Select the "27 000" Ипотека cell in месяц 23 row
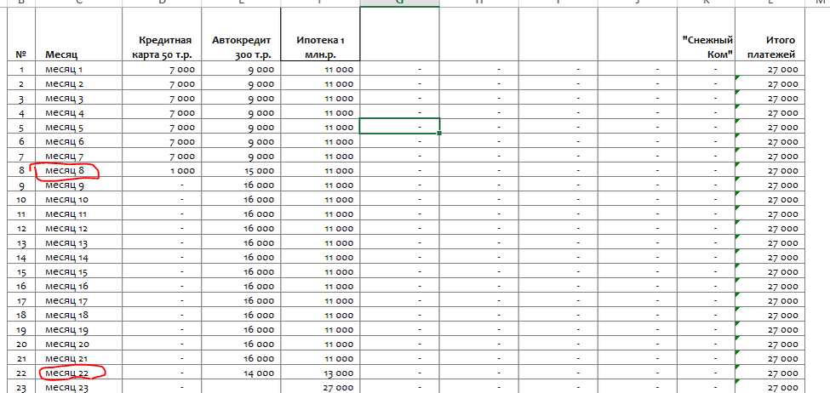This screenshot has width=830, height=393. (x=320, y=387)
